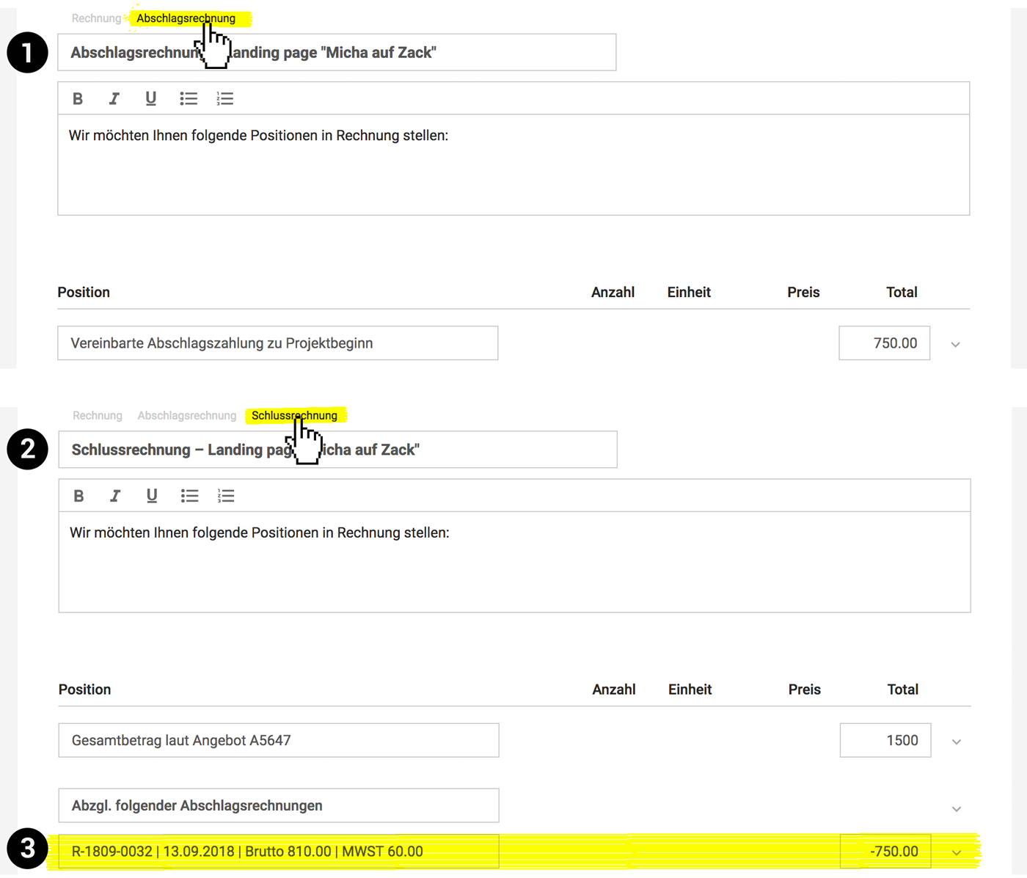Select the Rechnung tab in the lower form
The width and height of the screenshot is (1027, 878).
[x=98, y=416]
